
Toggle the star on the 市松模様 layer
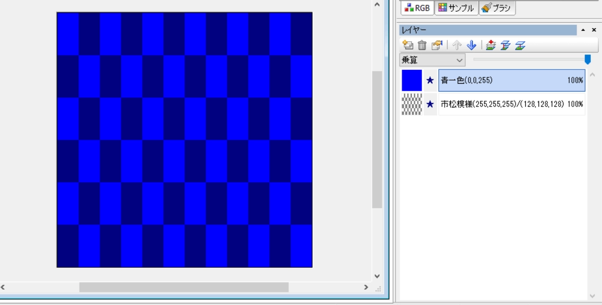(x=430, y=104)
